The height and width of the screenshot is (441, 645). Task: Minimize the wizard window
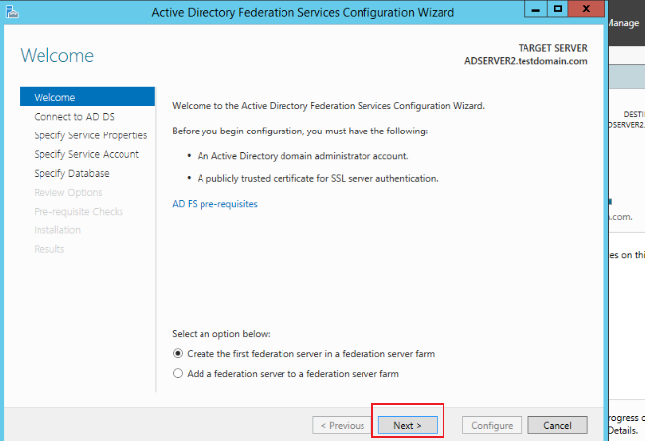536,9
